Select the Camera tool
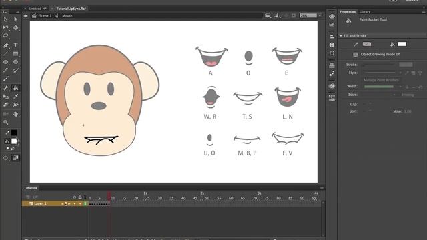 pos(5,114)
